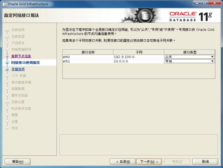Click the message area below the table
The width and height of the screenshot is (223, 168).
[139, 145]
